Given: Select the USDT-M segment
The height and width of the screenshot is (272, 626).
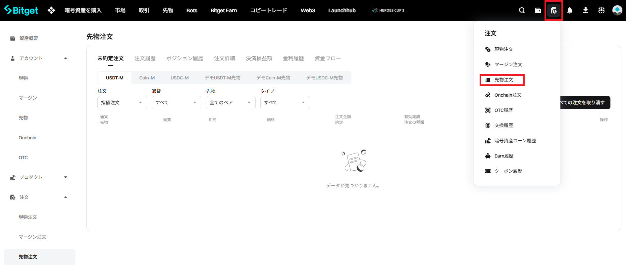Looking at the screenshot, I should click(115, 78).
